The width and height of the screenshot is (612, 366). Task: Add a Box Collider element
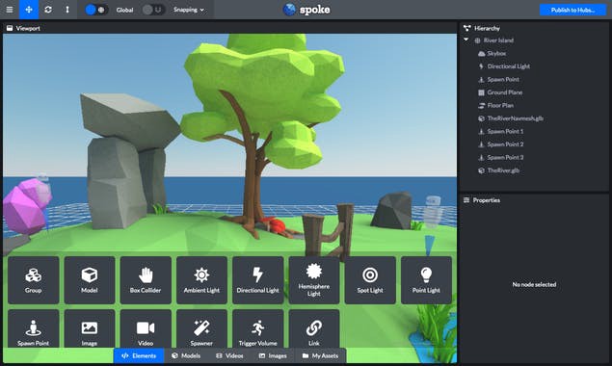point(146,280)
